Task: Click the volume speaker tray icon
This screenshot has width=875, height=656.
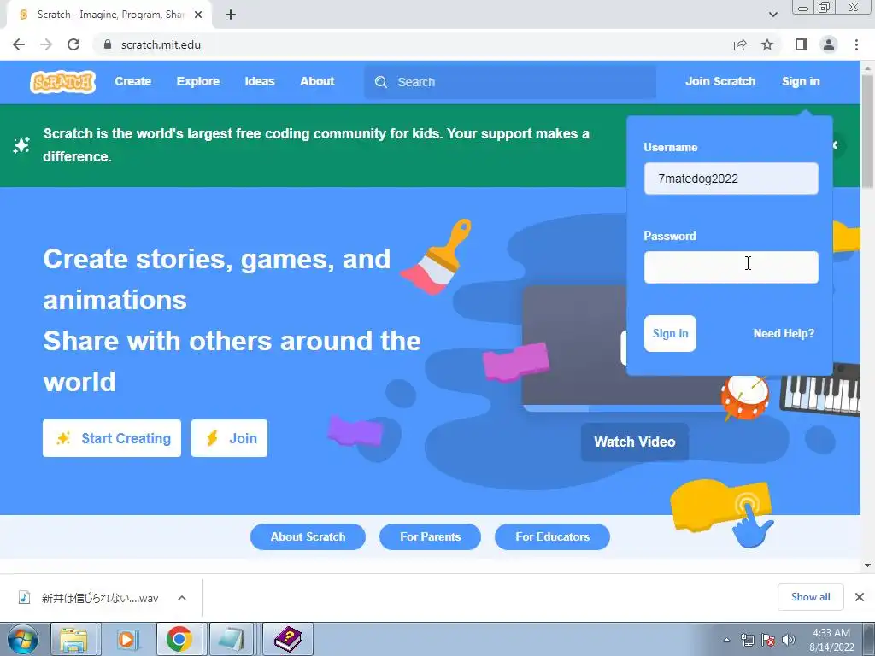Action: pyautogui.click(x=788, y=641)
